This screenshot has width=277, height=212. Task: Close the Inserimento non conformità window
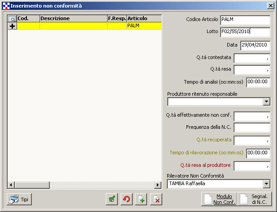coord(270,5)
